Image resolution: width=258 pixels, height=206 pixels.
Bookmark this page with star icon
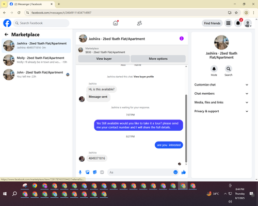(x=236, y=13)
